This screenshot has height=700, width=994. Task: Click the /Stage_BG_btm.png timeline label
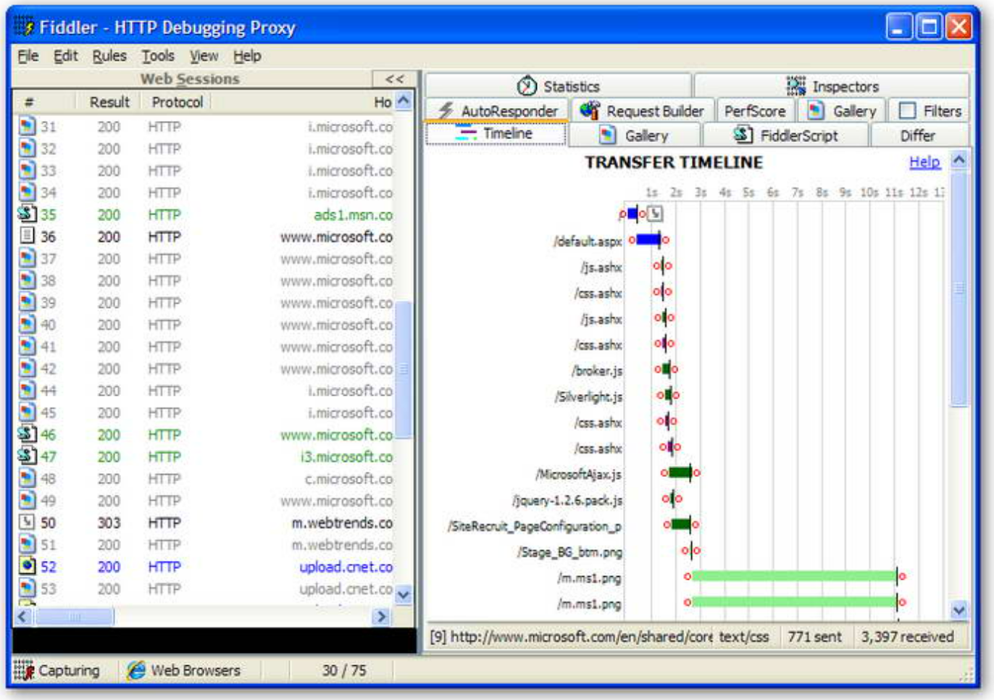[569, 553]
